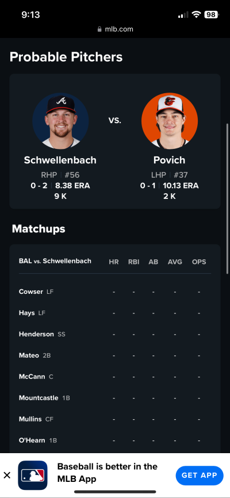Dismiss the MLB App banner with X

click(x=7, y=475)
